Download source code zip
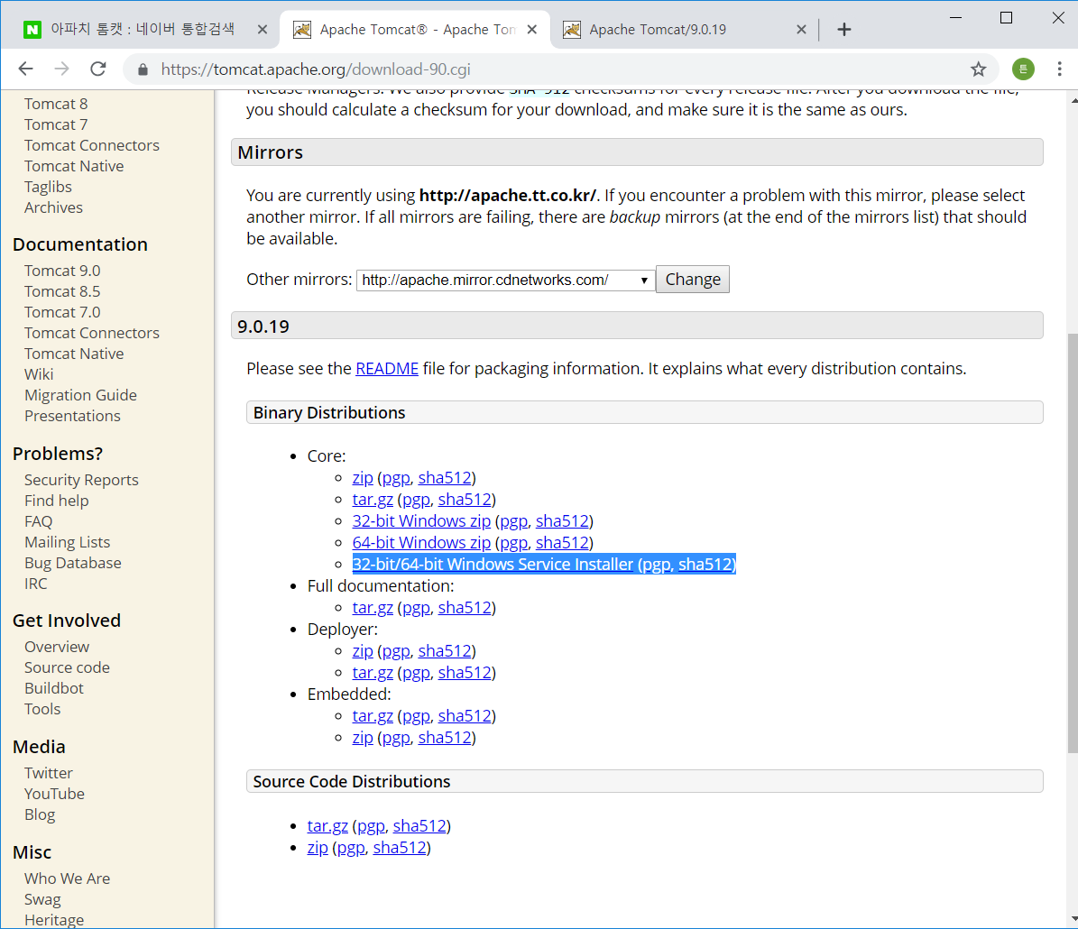1078x929 pixels. click(x=317, y=848)
